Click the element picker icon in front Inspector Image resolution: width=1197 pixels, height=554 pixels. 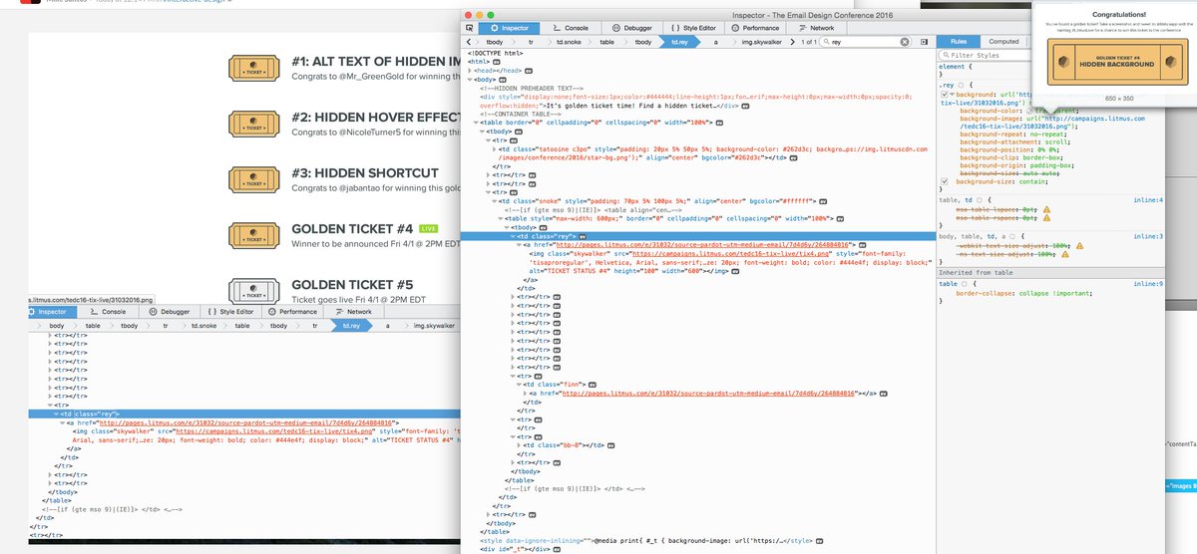471,29
